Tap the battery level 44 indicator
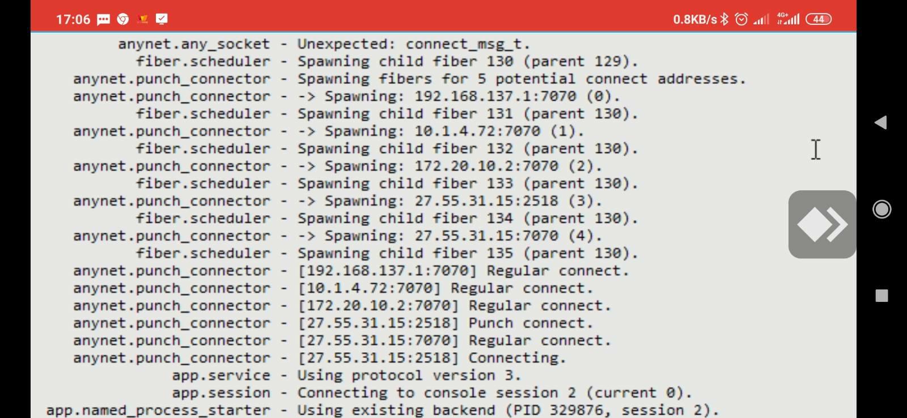The image size is (907, 418). point(819,19)
